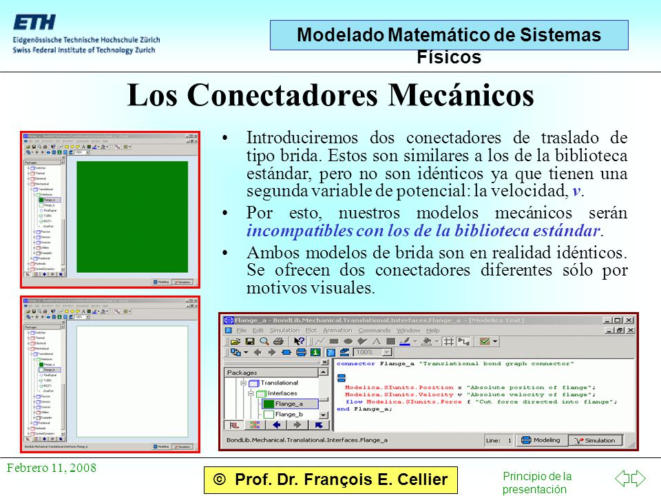Select the Text 'A' drawing tool
Screen dimensions: 661x496
tap(377, 341)
